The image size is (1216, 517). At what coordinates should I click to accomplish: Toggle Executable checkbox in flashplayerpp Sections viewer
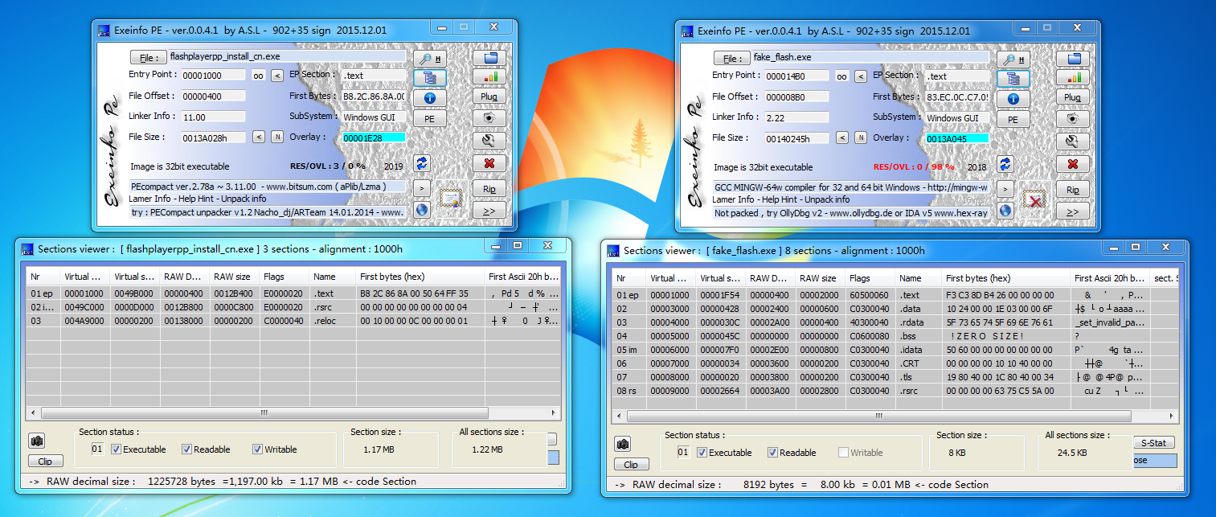[116, 449]
